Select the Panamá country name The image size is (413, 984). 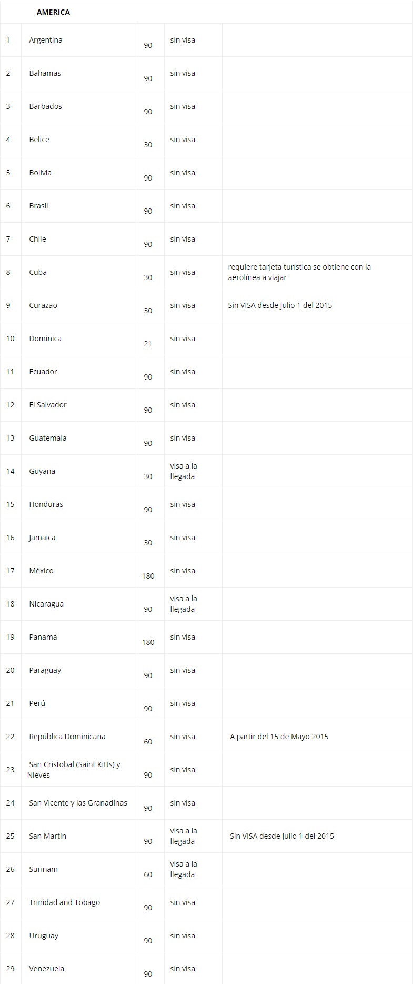[43, 637]
